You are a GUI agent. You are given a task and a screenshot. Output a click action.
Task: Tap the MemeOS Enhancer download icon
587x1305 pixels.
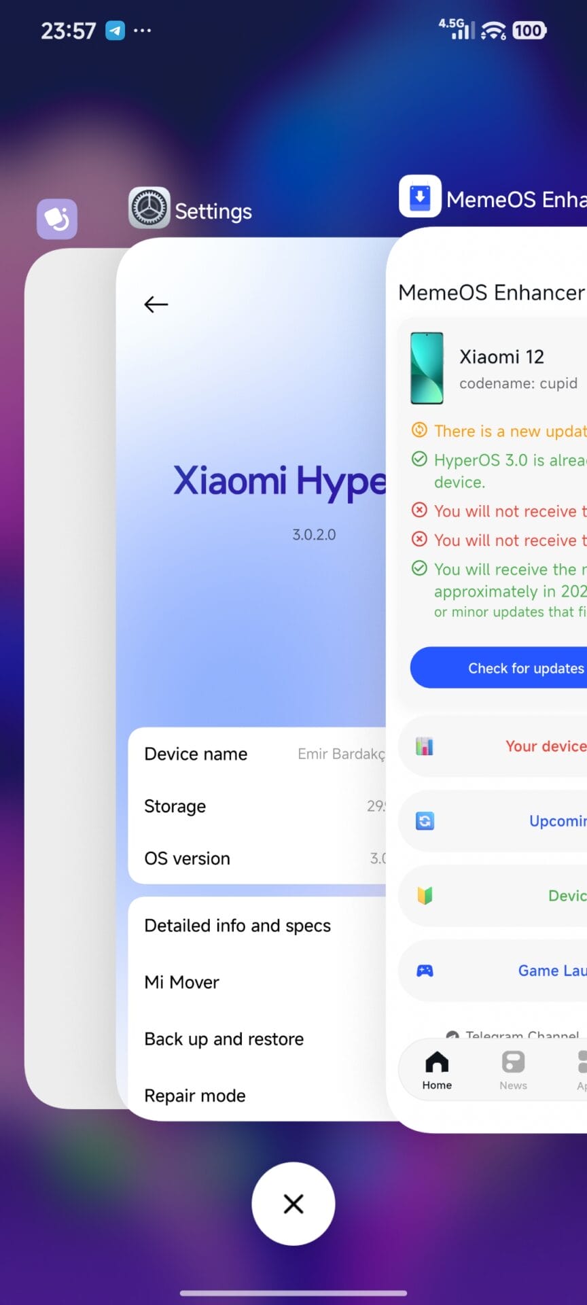point(420,197)
